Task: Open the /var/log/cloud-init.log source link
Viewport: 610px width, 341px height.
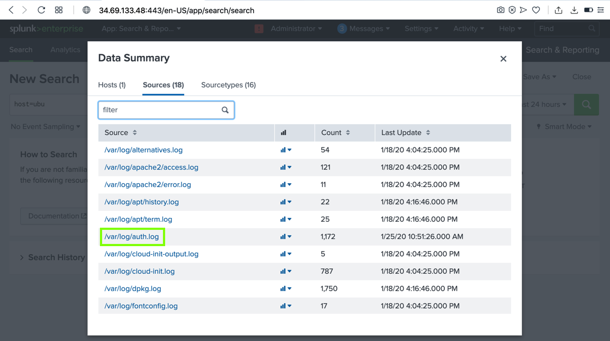Action: coord(139,271)
